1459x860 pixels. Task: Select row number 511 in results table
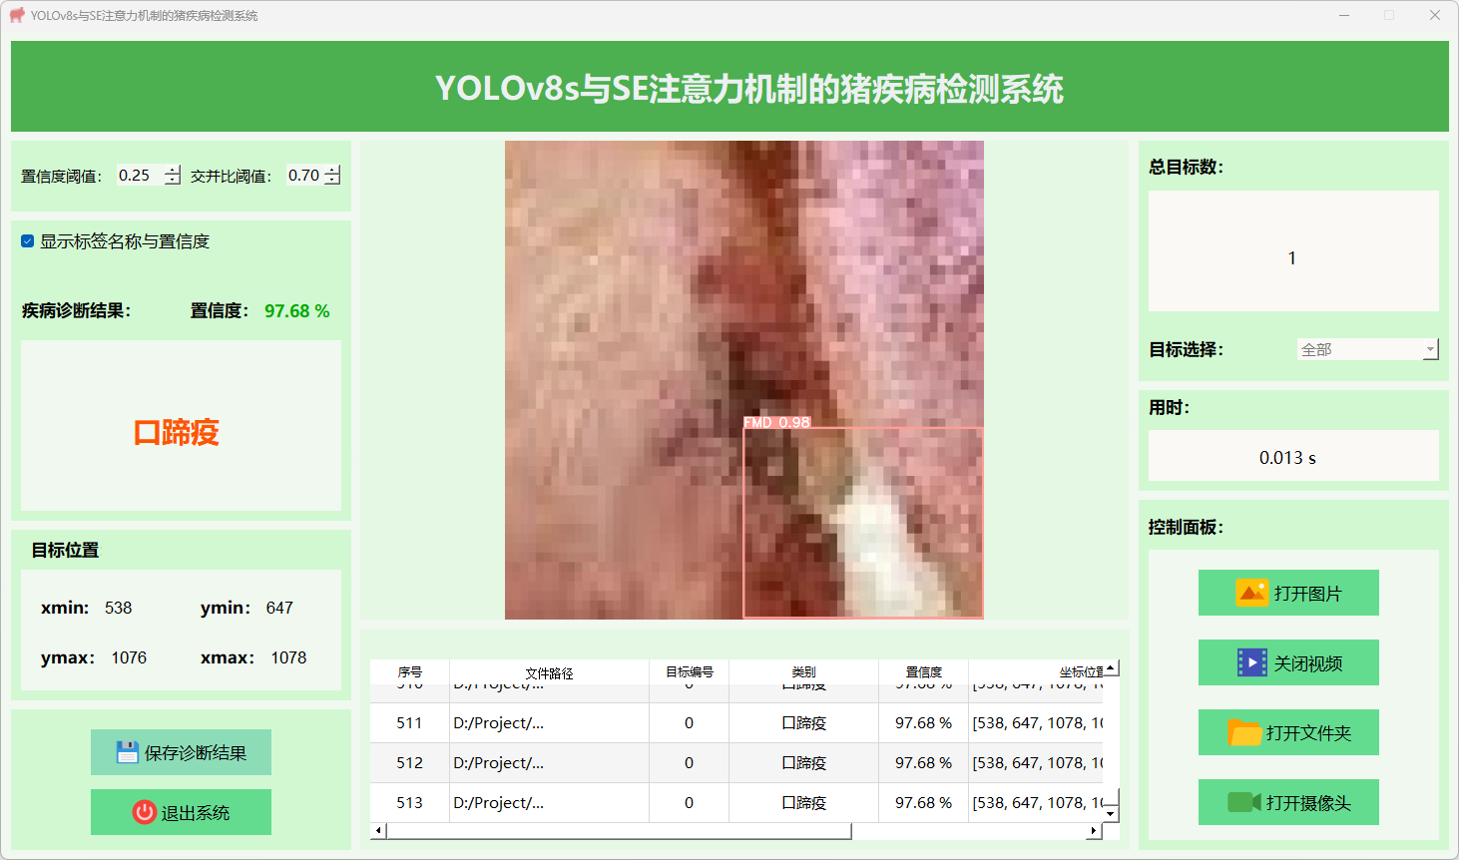[410, 723]
